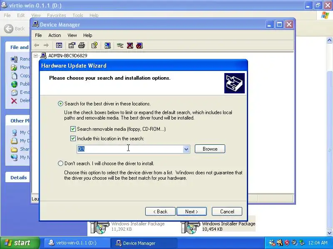Click the Explorer Back button
Viewport: 333px width, 249px height.
(x=15, y=29)
